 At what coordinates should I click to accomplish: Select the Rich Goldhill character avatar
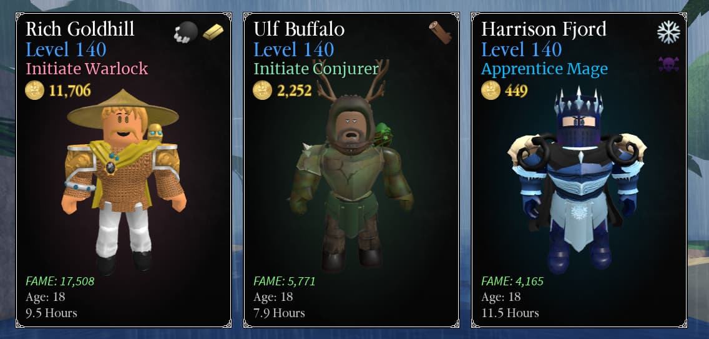tap(124, 182)
